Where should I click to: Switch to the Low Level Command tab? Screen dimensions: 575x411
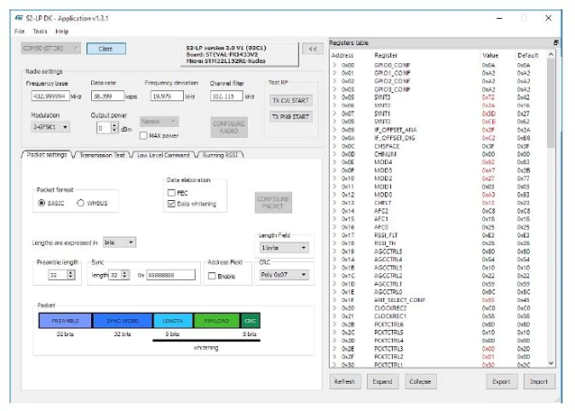click(x=163, y=155)
